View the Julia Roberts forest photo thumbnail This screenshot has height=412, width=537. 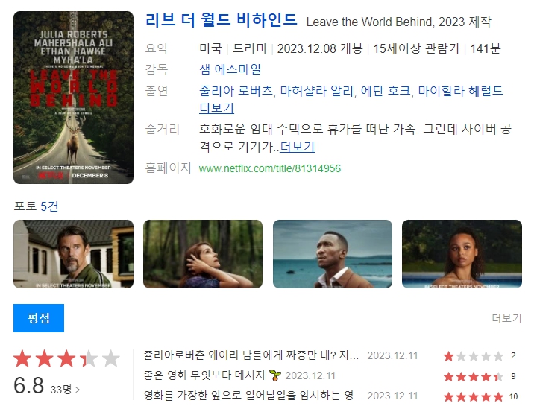(203, 254)
